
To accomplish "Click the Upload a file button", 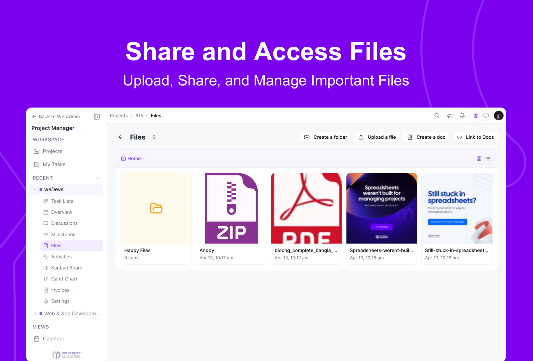I will pyautogui.click(x=377, y=137).
